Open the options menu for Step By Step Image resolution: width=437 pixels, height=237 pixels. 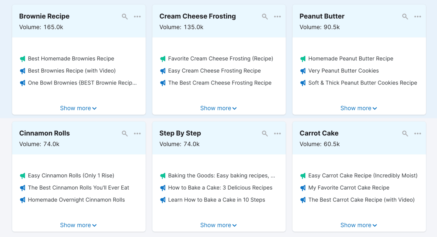(x=277, y=133)
